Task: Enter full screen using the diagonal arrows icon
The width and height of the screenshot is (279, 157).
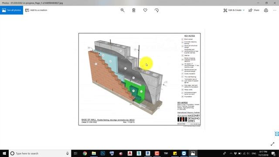Action: pyautogui.click(x=272, y=144)
